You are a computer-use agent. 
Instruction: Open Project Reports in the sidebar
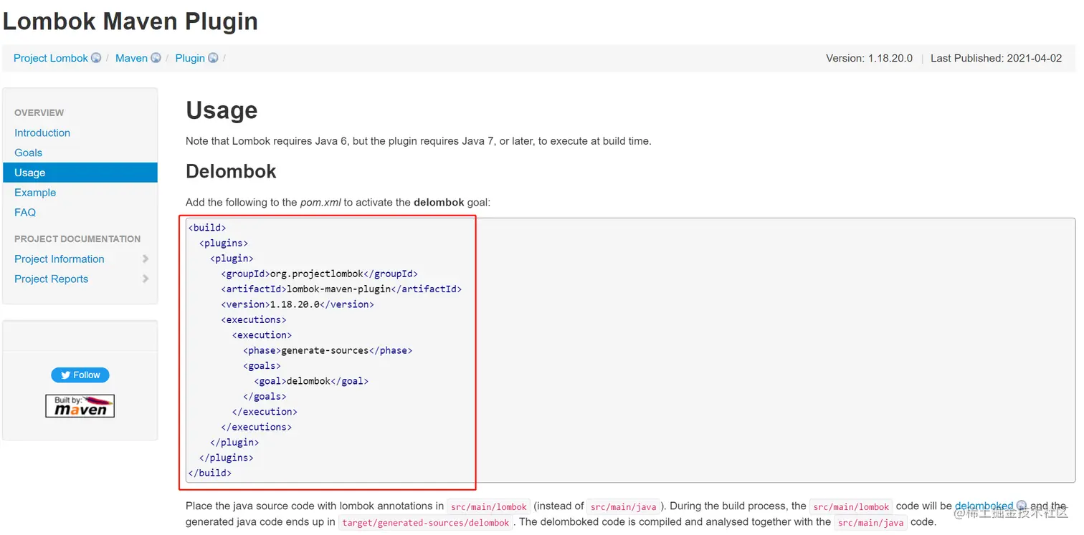coord(52,279)
